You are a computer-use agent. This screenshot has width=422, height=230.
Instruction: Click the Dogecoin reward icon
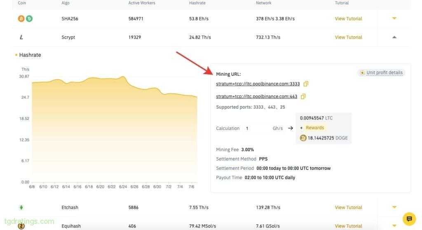pos(303,138)
